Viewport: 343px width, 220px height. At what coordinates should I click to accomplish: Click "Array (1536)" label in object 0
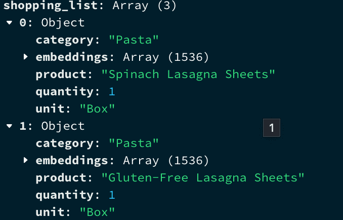tap(165, 57)
